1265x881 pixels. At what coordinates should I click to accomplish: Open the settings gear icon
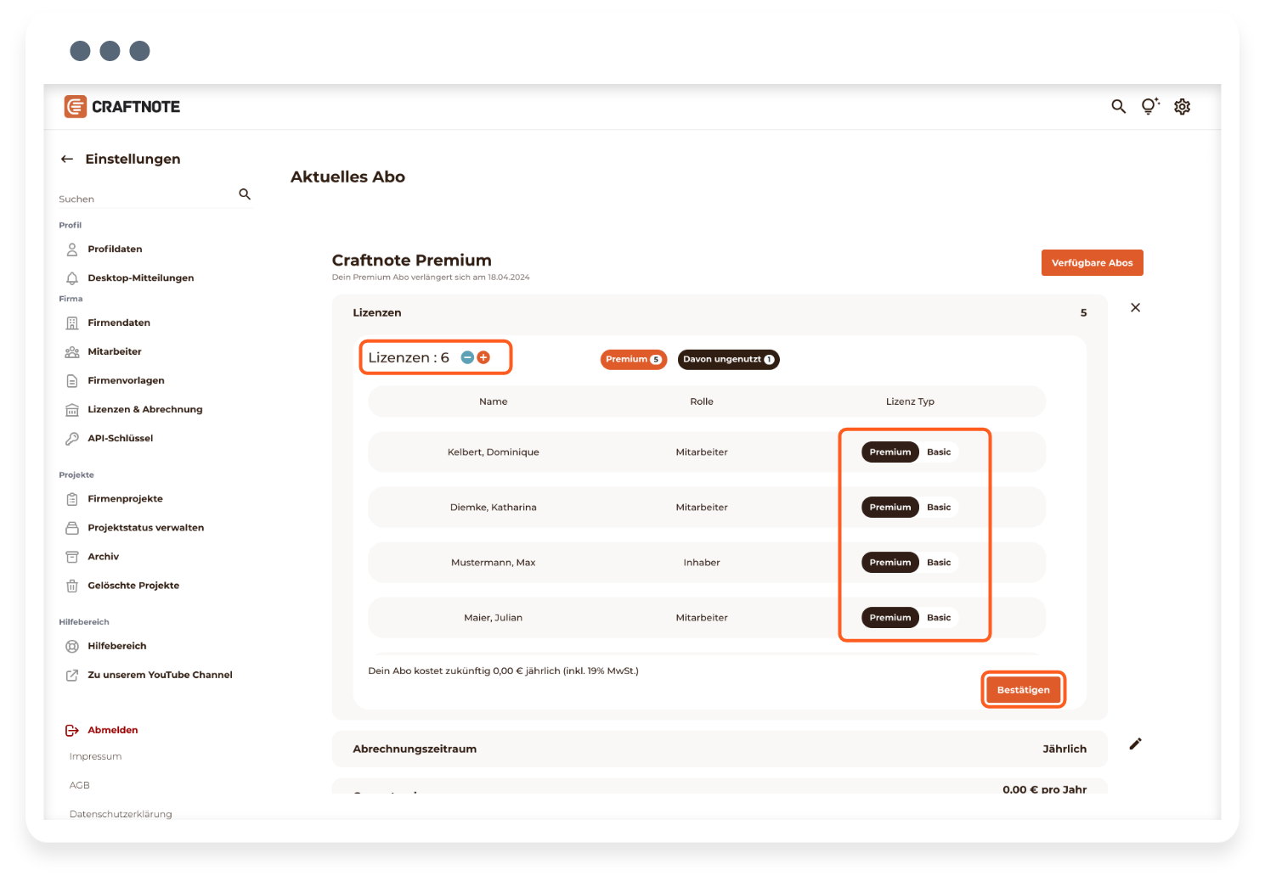(1182, 106)
